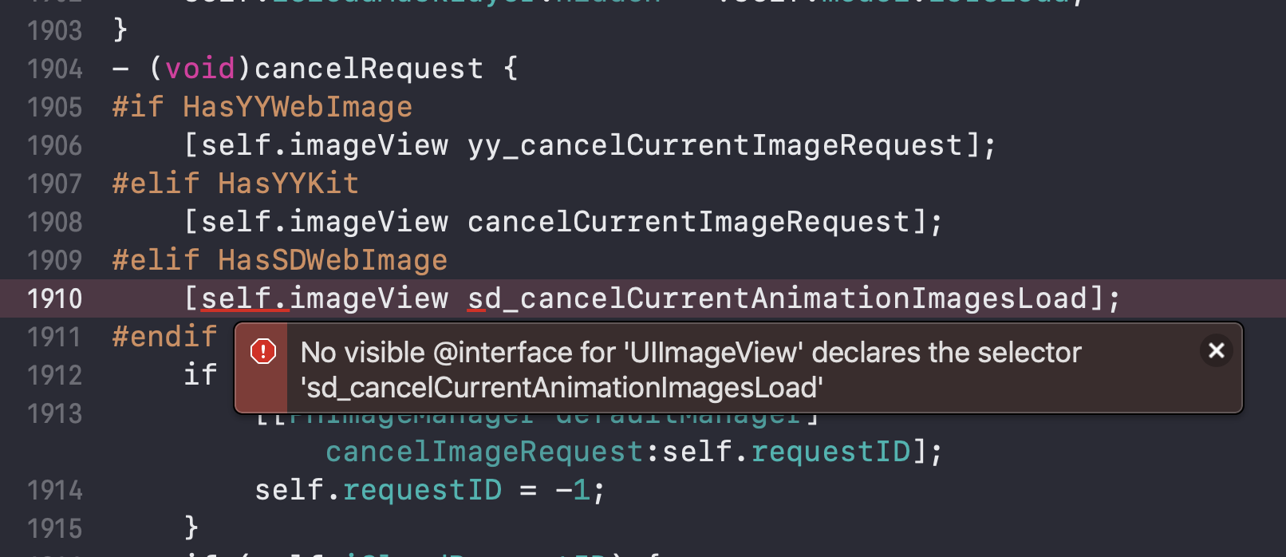Dismiss the error banner with the × button
The height and width of the screenshot is (557, 1286).
tap(1216, 351)
